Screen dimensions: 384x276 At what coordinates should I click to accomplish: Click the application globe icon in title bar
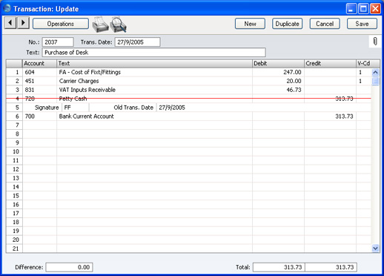pyautogui.click(x=7, y=8)
